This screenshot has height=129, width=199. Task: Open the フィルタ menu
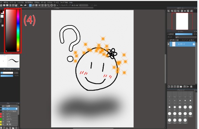click(x=20, y=2)
